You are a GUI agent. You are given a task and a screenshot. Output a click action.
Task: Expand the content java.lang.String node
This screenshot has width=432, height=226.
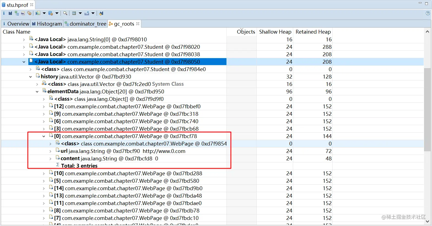pyautogui.click(x=50, y=159)
